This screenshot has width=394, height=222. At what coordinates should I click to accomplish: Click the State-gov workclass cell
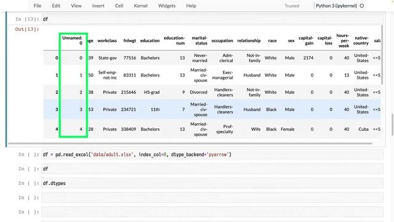pyautogui.click(x=108, y=58)
